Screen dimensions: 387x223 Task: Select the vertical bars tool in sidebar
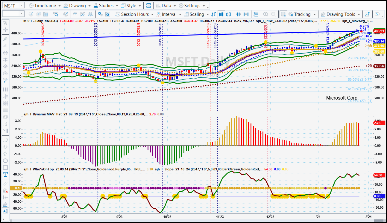5,89
